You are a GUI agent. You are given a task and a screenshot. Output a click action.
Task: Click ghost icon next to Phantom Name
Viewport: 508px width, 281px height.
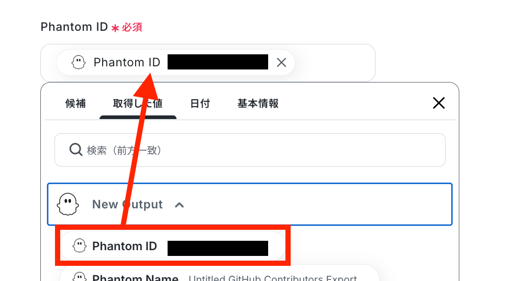pos(80,276)
